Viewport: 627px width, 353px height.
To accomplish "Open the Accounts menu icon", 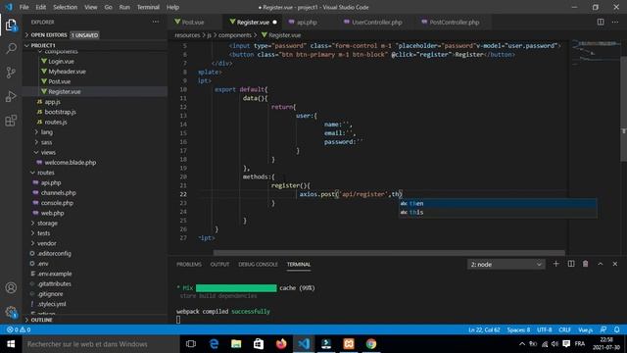I will click(11, 287).
